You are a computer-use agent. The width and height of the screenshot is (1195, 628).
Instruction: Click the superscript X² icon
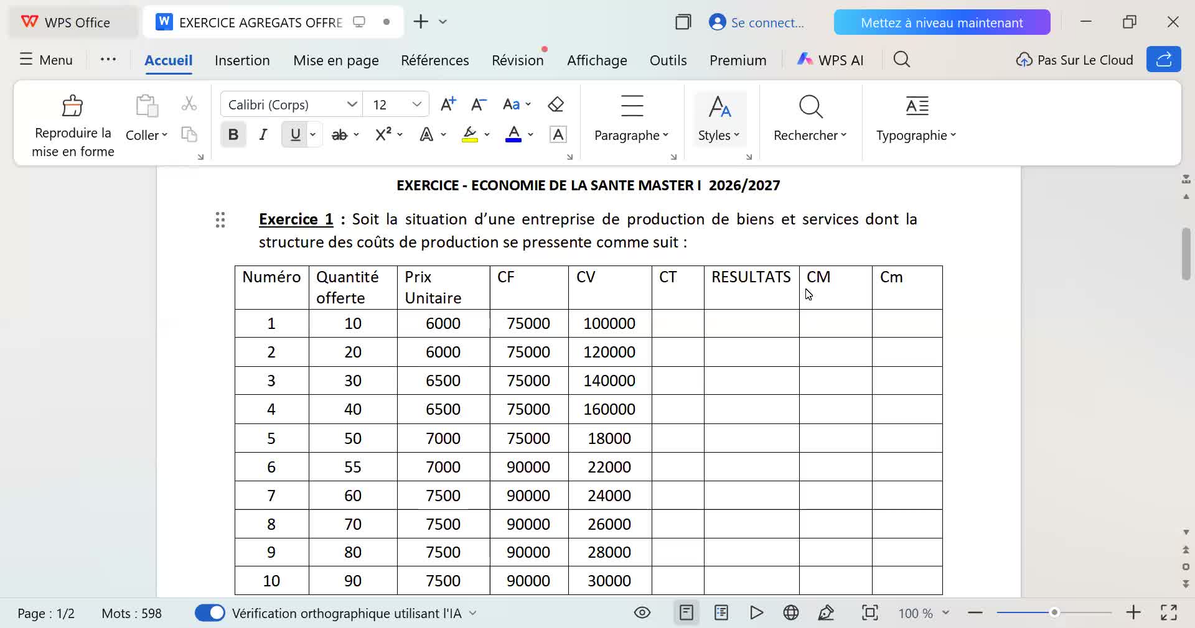[x=383, y=134]
